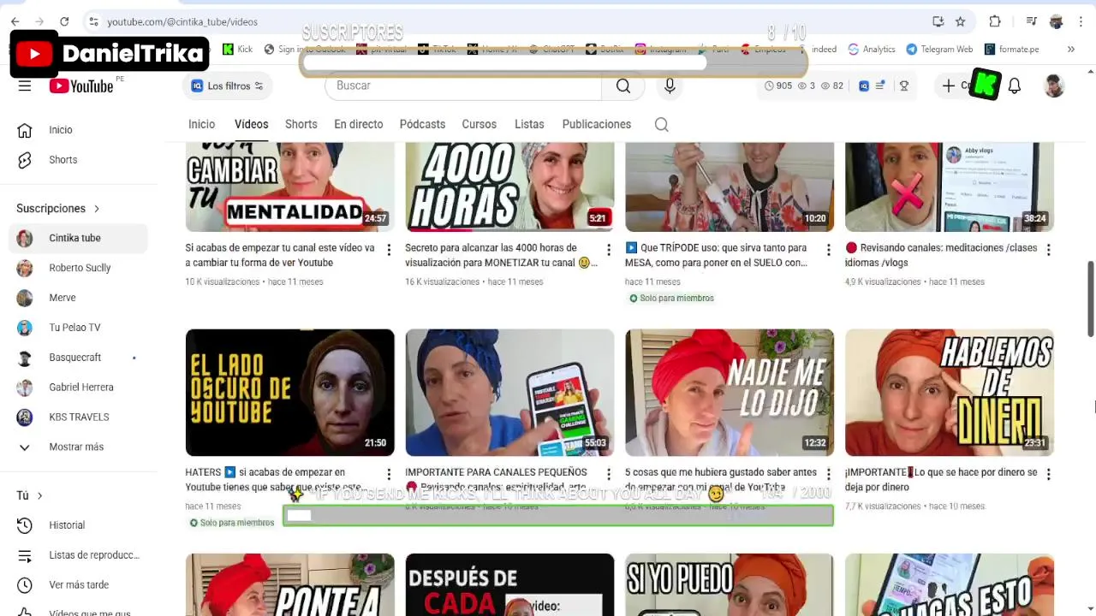Show more bookmarks with the double chevron
This screenshot has width=1096, height=616.
click(1070, 49)
